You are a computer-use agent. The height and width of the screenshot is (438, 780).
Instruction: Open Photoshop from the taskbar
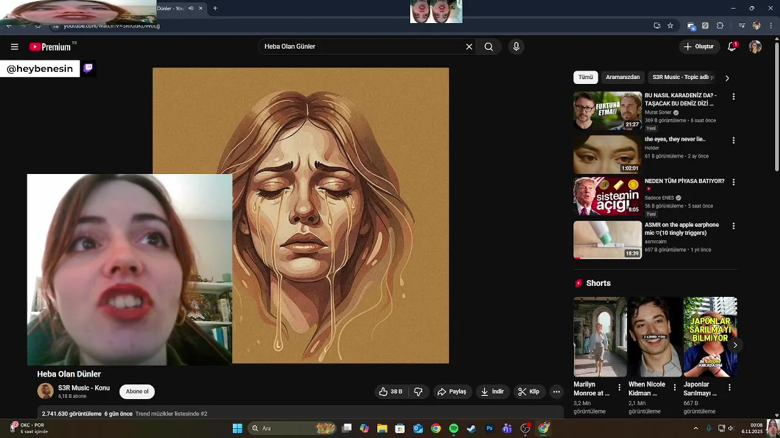point(489,428)
